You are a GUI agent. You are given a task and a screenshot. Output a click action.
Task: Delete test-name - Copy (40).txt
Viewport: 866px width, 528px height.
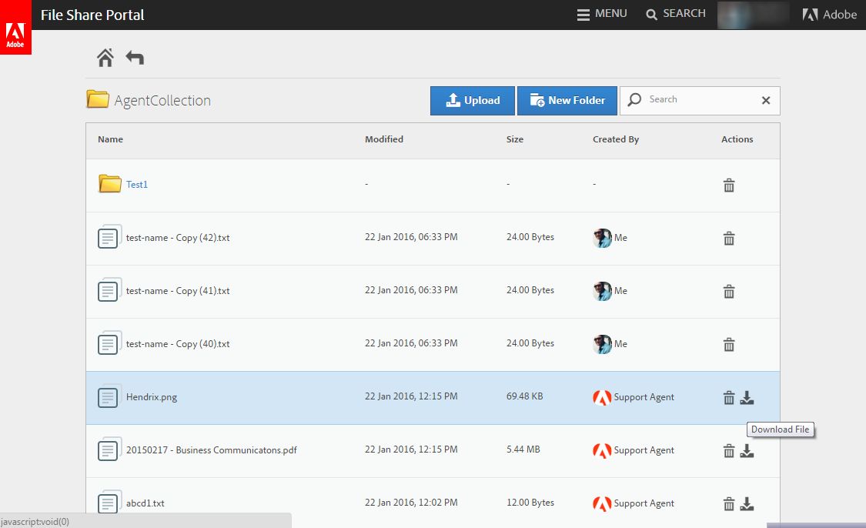pyautogui.click(x=729, y=344)
